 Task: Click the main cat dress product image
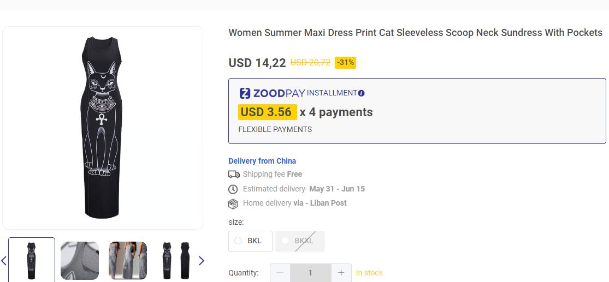pos(103,128)
